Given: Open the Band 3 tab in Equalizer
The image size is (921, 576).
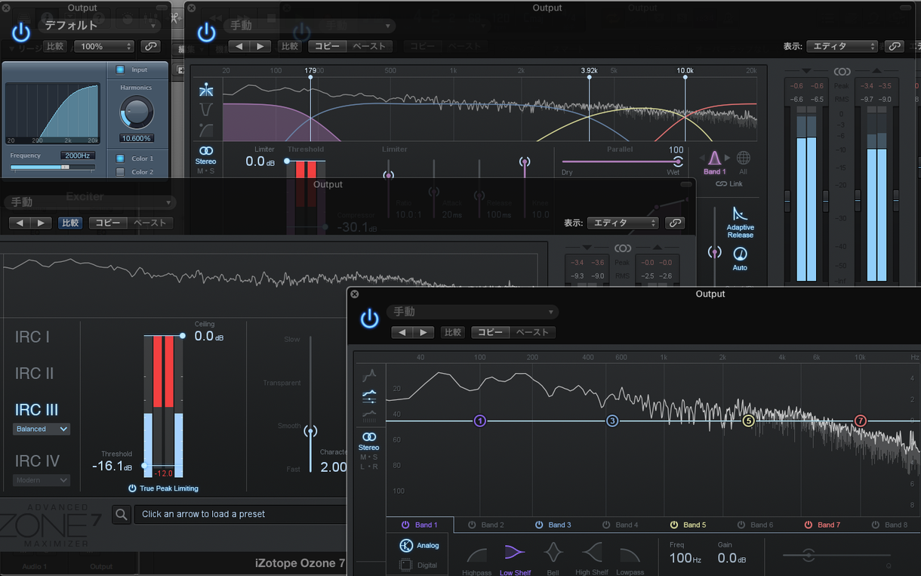Looking at the screenshot, I should [x=553, y=525].
